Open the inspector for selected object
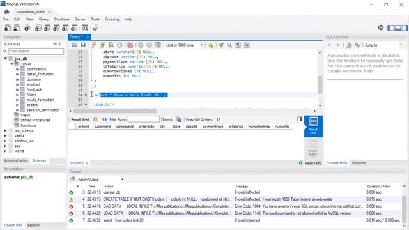This screenshot has width=409, height=230. [27, 27]
